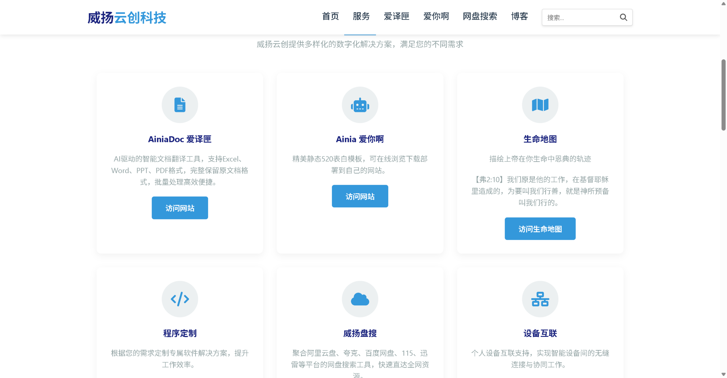Open 网盘搜索 in the navigation bar
727x378 pixels.
pos(480,16)
